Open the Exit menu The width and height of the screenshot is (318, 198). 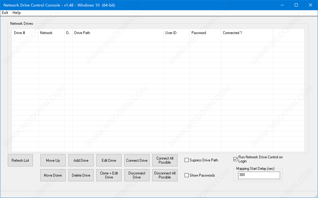[5, 13]
